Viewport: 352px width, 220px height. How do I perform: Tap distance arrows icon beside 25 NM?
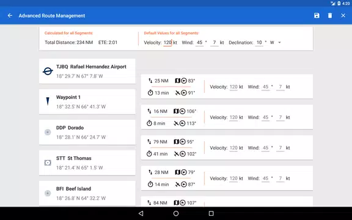click(x=150, y=81)
